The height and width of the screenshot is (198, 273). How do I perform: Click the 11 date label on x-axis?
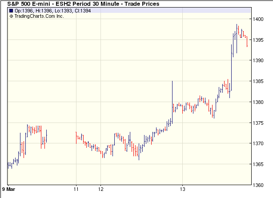(x=76, y=188)
